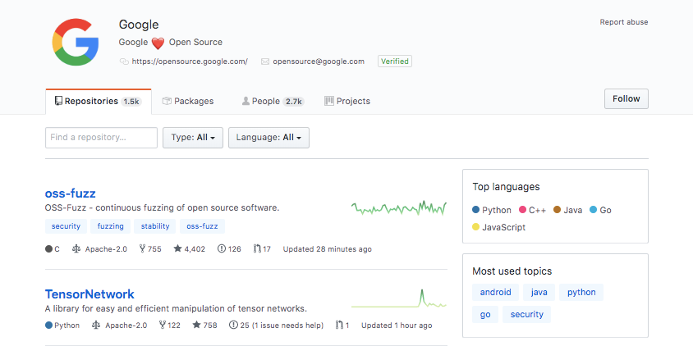693x346 pixels.
Task: Click TensorNetwork pull request icon showing 1
Action: tap(339, 326)
